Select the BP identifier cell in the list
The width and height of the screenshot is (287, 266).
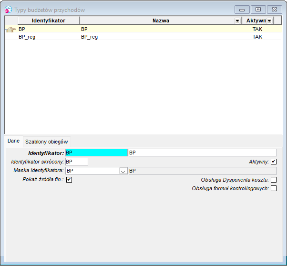[49, 29]
